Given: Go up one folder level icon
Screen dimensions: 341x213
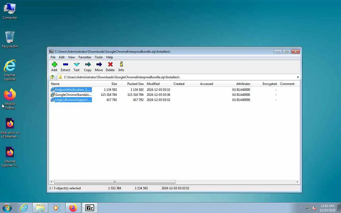Looking at the screenshot, I should (x=52, y=77).
